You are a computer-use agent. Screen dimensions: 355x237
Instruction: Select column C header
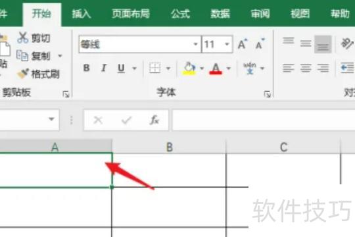(x=283, y=147)
